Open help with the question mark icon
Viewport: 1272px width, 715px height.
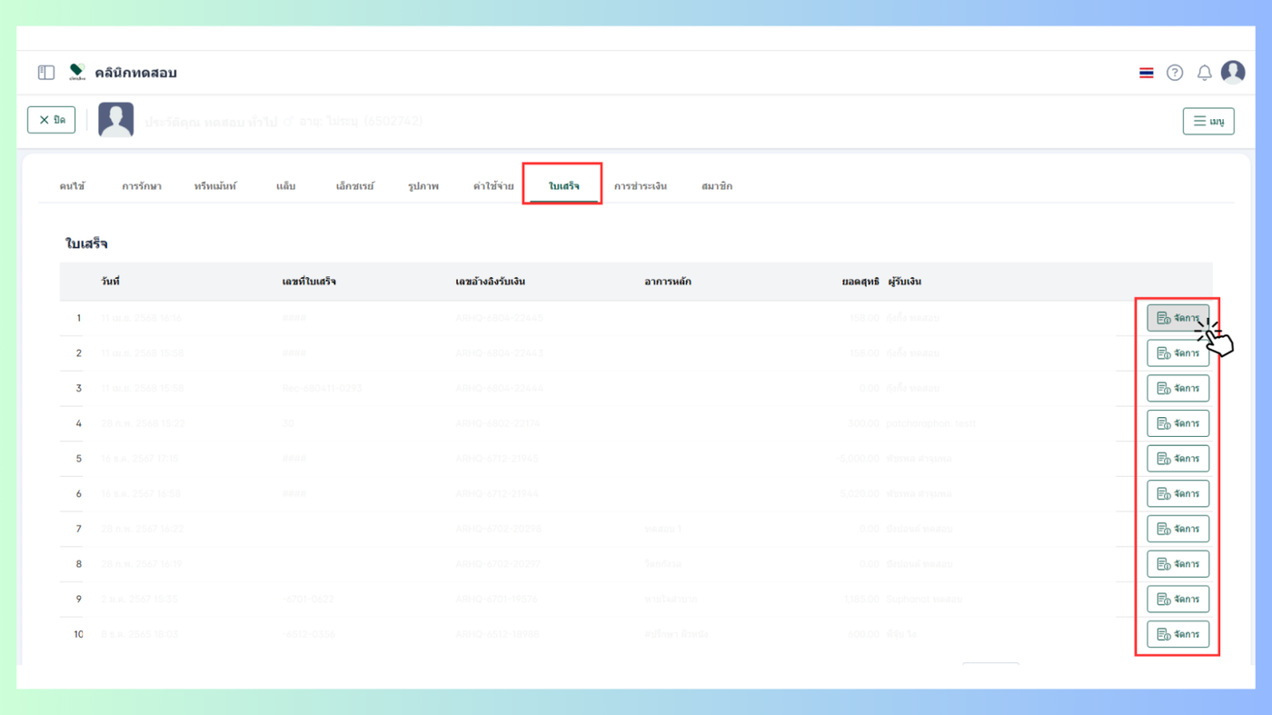click(1175, 73)
